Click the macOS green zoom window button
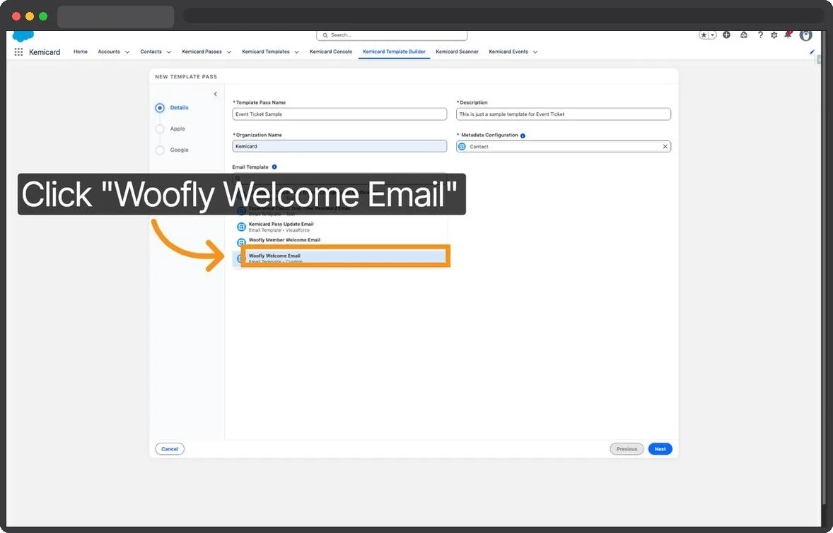The width and height of the screenshot is (833, 533). 44,16
